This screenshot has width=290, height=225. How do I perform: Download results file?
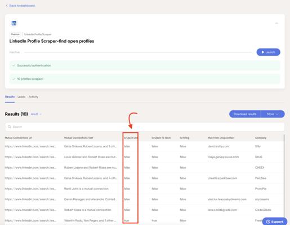click(x=245, y=114)
